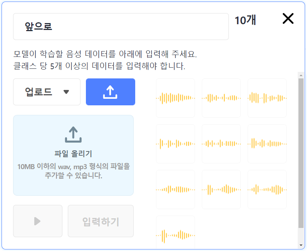
Task: Select middle waveform thumbnail in second row
Action: [x=221, y=144]
